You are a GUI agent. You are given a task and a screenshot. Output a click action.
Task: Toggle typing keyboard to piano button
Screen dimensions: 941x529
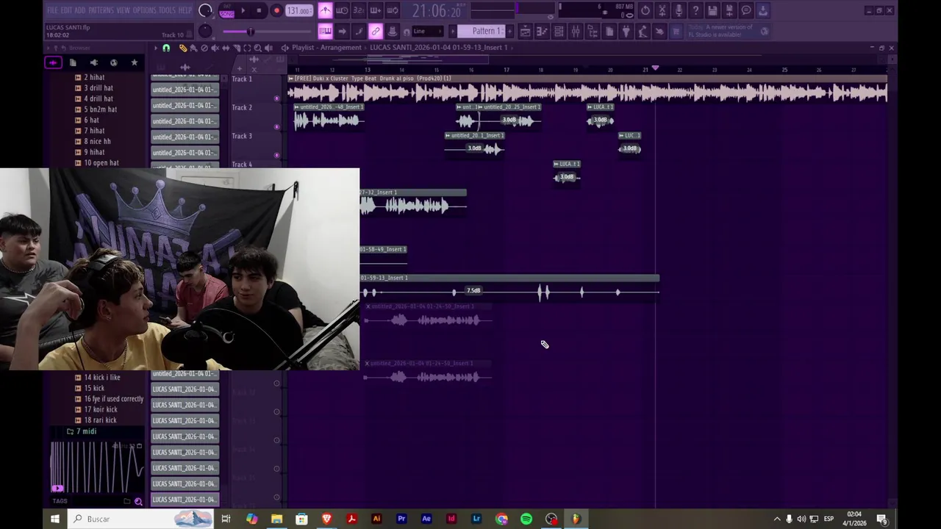[325, 31]
